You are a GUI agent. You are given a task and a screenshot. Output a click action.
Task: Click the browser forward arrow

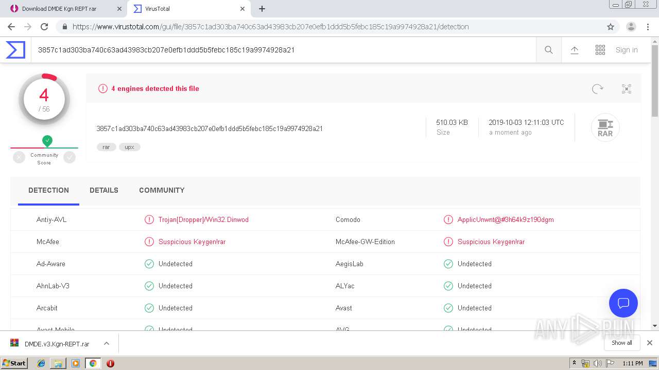point(28,27)
